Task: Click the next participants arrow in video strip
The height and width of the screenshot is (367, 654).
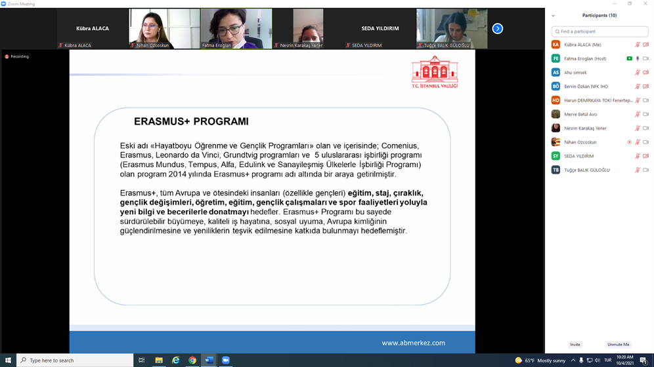Action: (x=498, y=28)
